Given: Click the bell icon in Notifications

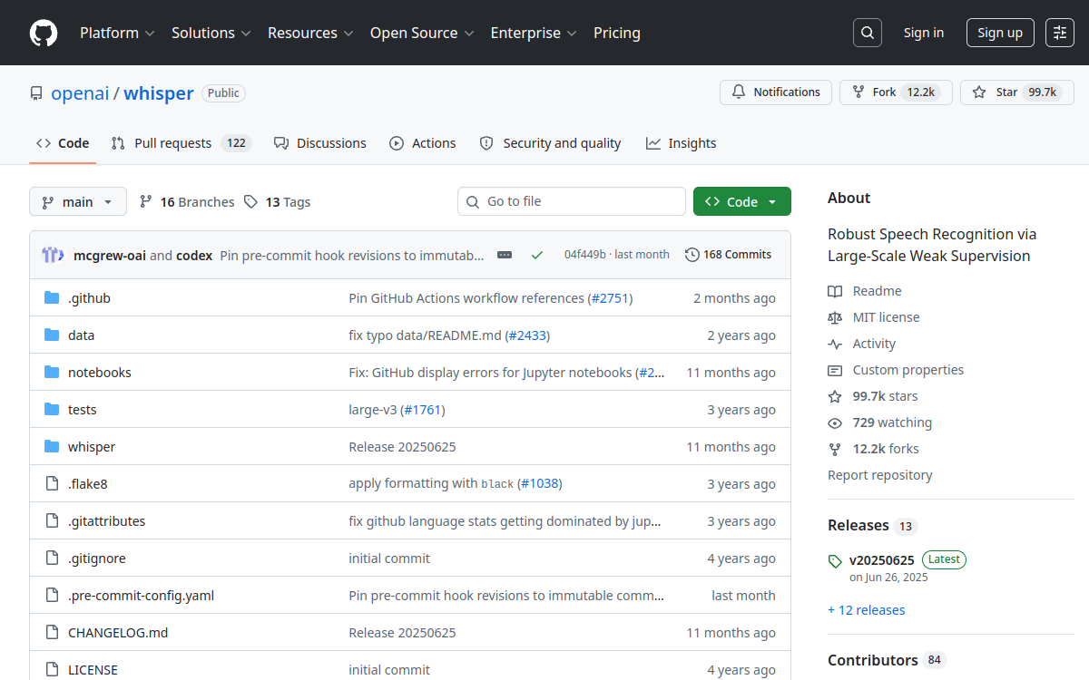Looking at the screenshot, I should [739, 92].
